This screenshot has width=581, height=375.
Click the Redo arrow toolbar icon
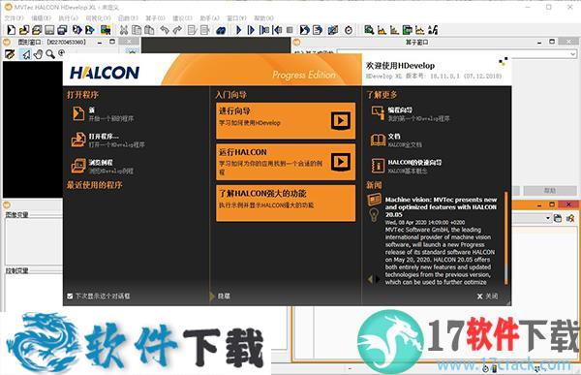point(177,30)
